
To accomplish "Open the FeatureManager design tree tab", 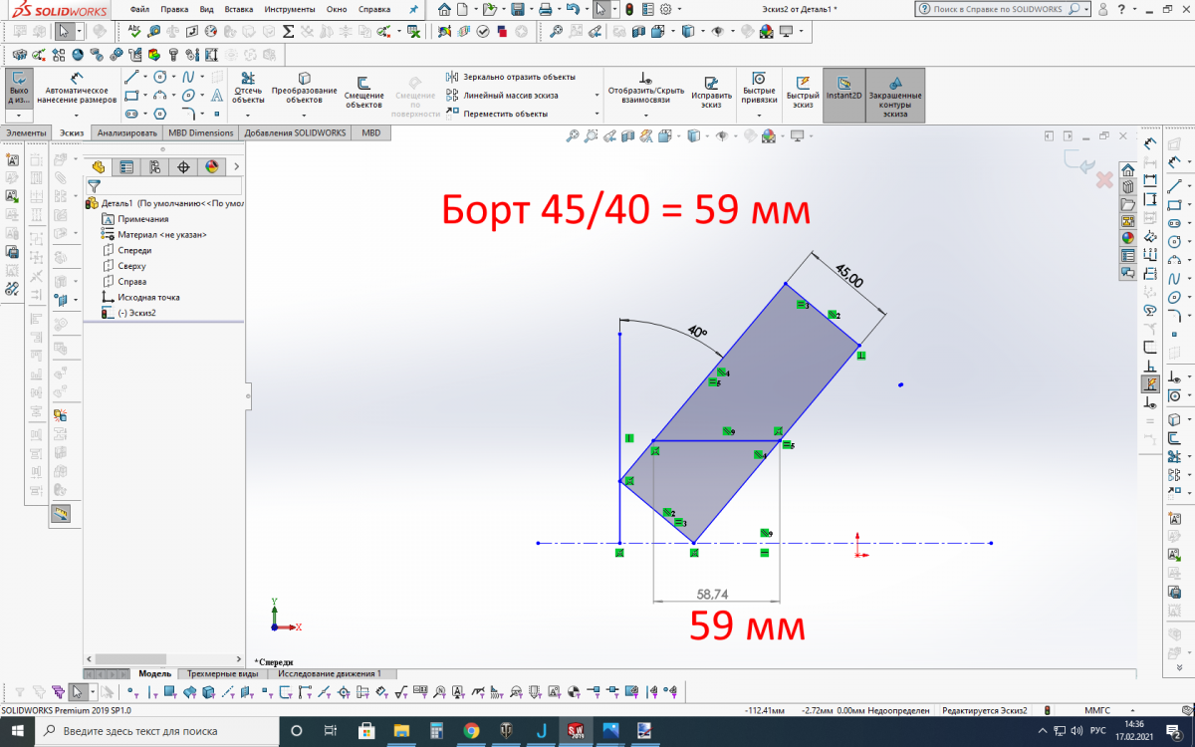I will [x=98, y=166].
